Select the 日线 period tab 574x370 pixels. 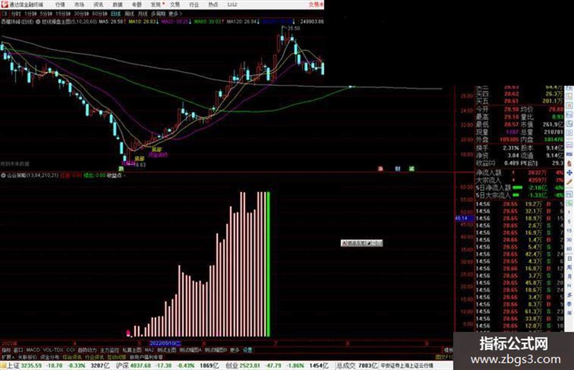[x=115, y=13]
